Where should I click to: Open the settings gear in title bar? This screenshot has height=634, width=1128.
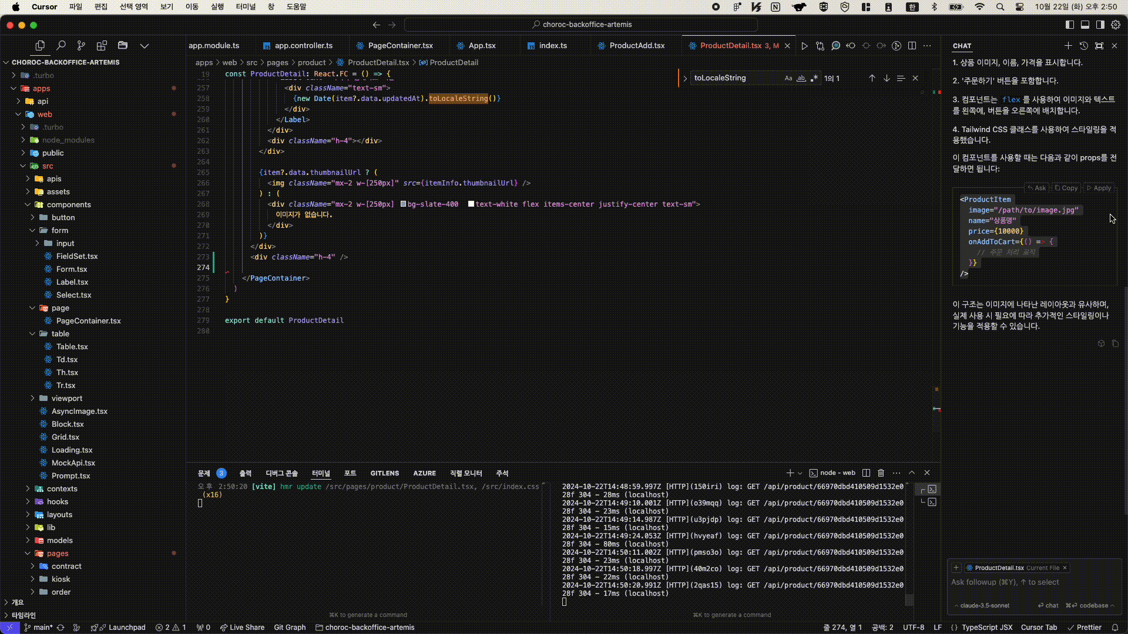pos(1116,25)
